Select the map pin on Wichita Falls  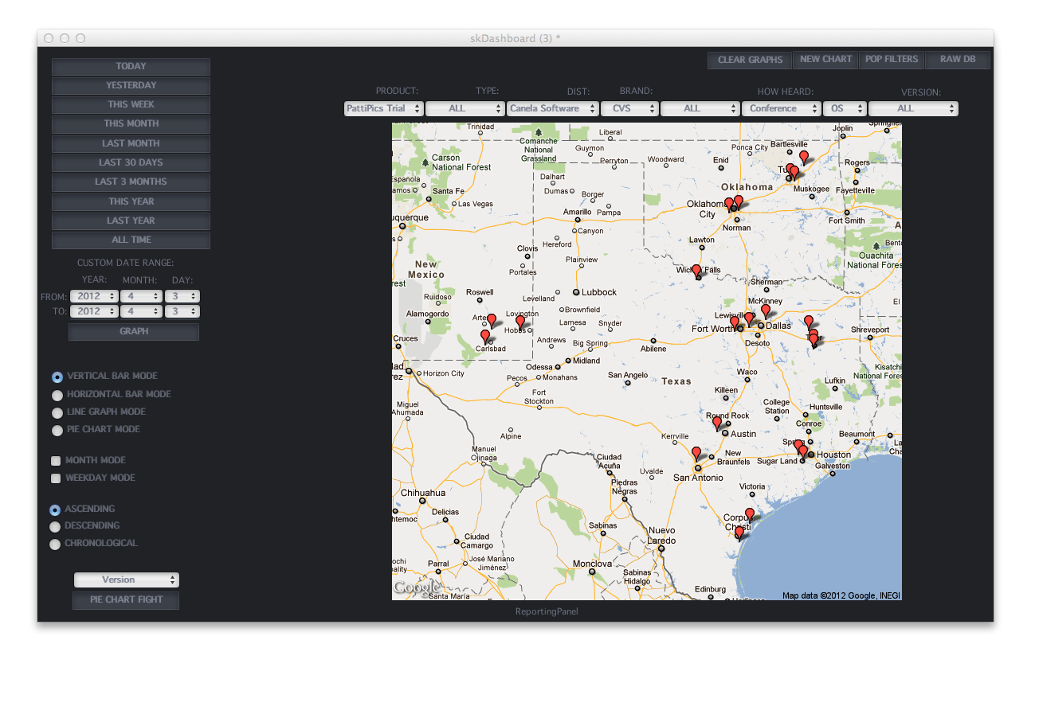(x=696, y=271)
